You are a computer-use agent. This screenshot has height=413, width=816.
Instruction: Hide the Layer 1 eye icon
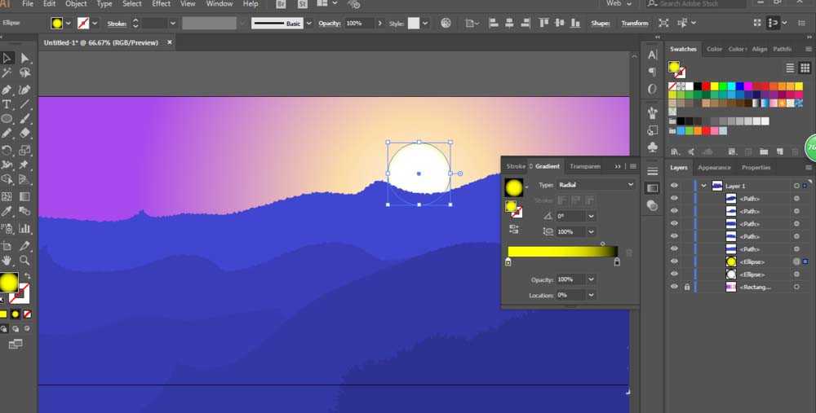tap(675, 186)
